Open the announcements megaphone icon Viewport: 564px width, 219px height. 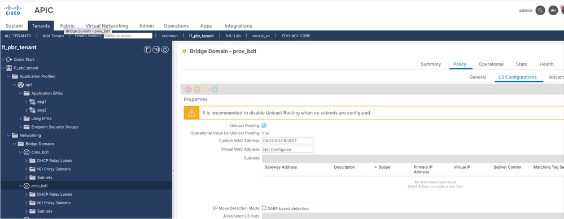coord(553,10)
